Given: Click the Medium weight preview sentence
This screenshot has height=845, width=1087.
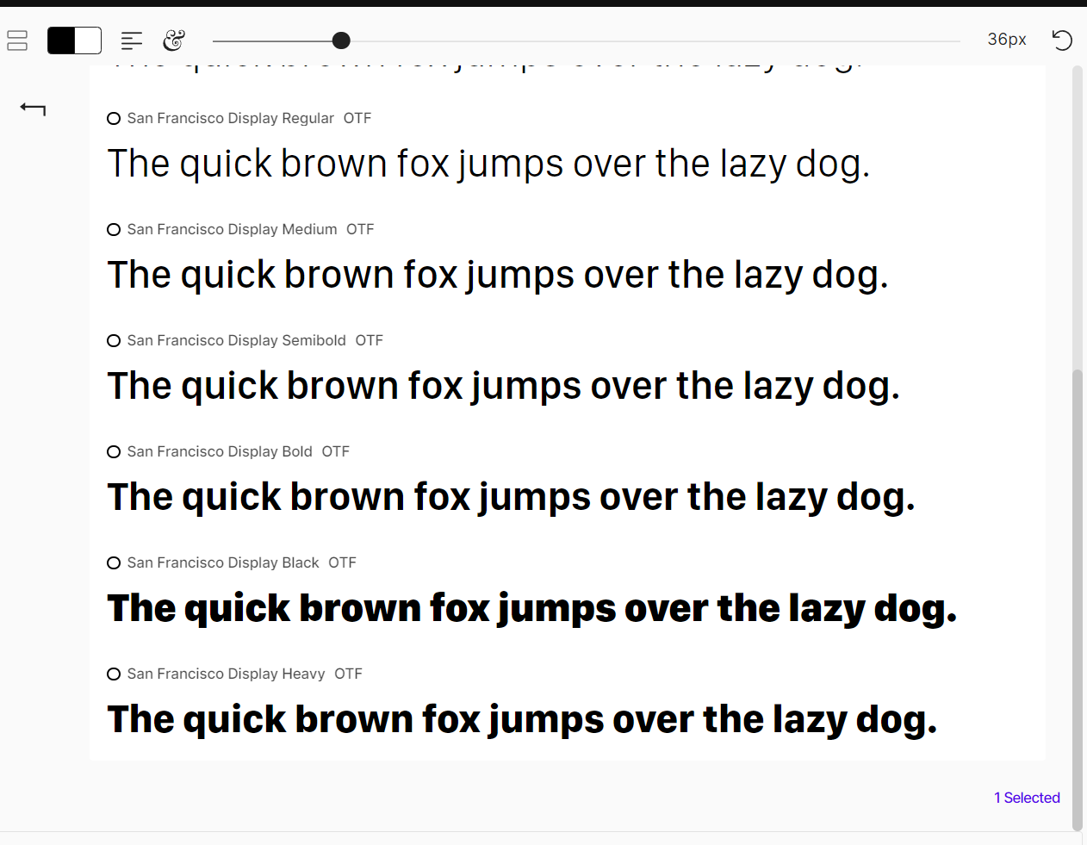Looking at the screenshot, I should coord(498,276).
